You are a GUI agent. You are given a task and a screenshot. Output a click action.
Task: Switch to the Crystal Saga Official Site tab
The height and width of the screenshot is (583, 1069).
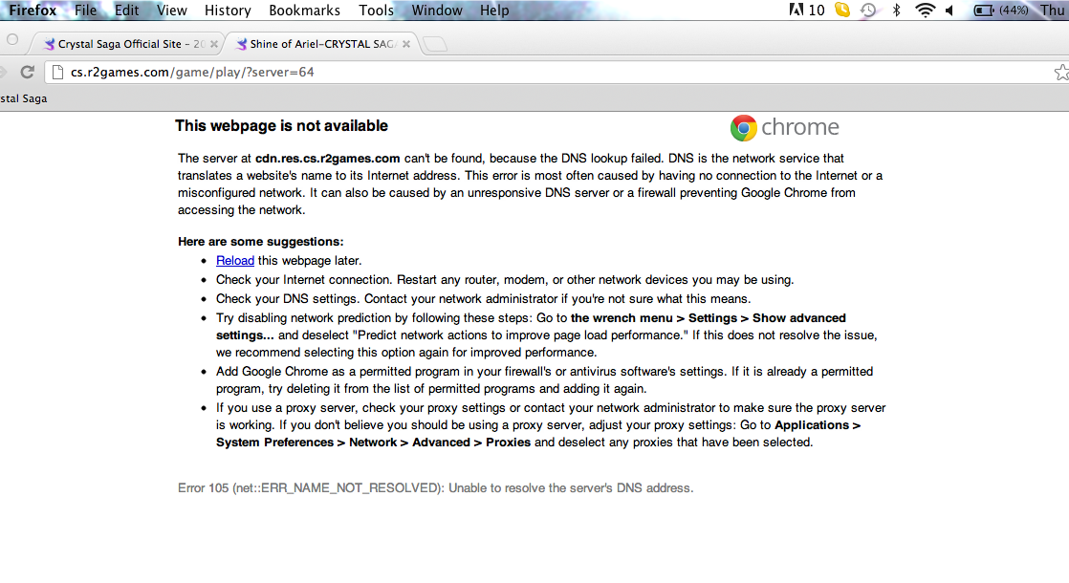coord(124,44)
